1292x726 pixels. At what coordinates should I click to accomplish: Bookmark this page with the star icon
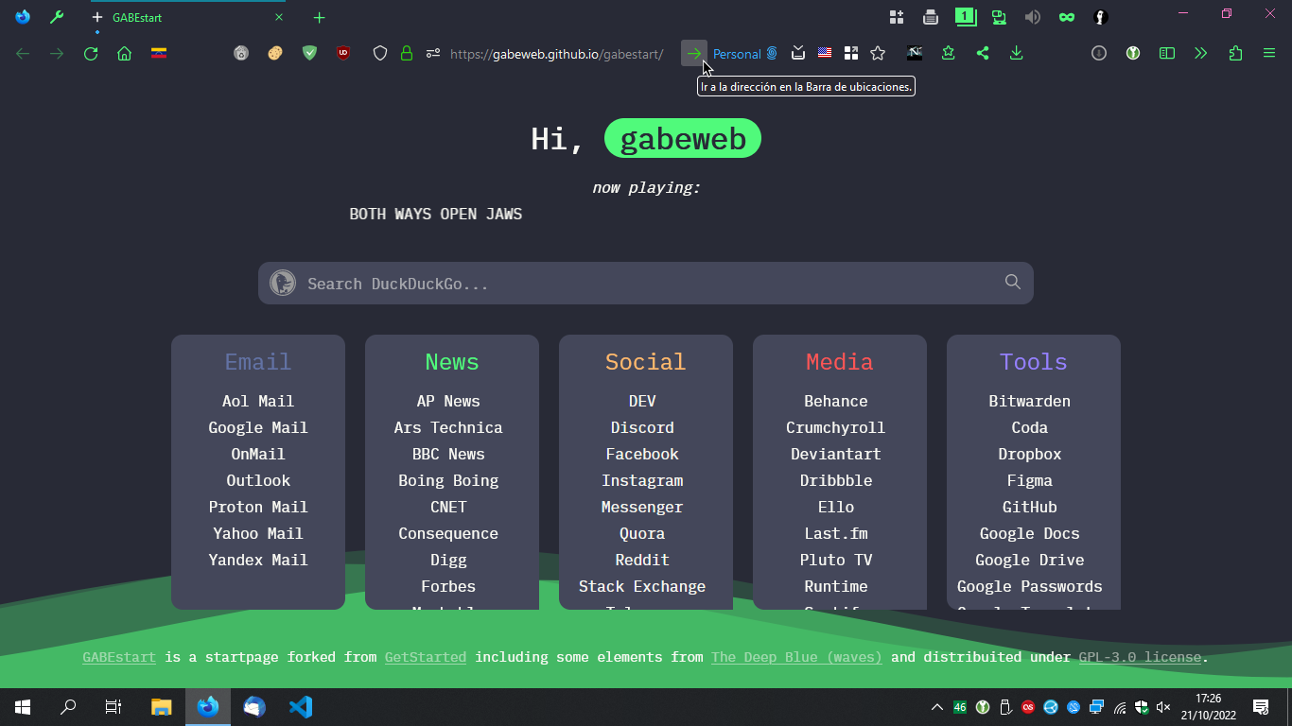(x=878, y=54)
